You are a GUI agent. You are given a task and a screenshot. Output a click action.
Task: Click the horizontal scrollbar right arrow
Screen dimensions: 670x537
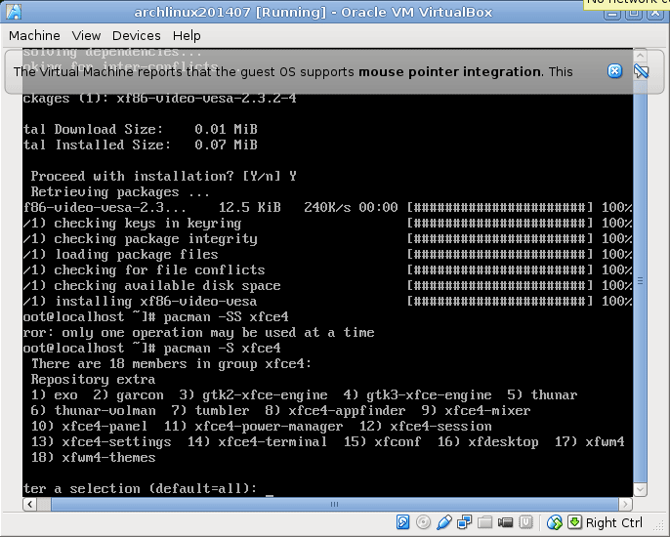625,504
